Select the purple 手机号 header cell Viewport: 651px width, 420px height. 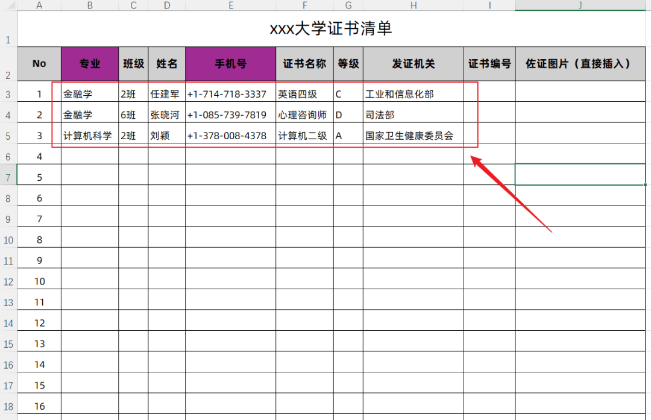click(230, 63)
